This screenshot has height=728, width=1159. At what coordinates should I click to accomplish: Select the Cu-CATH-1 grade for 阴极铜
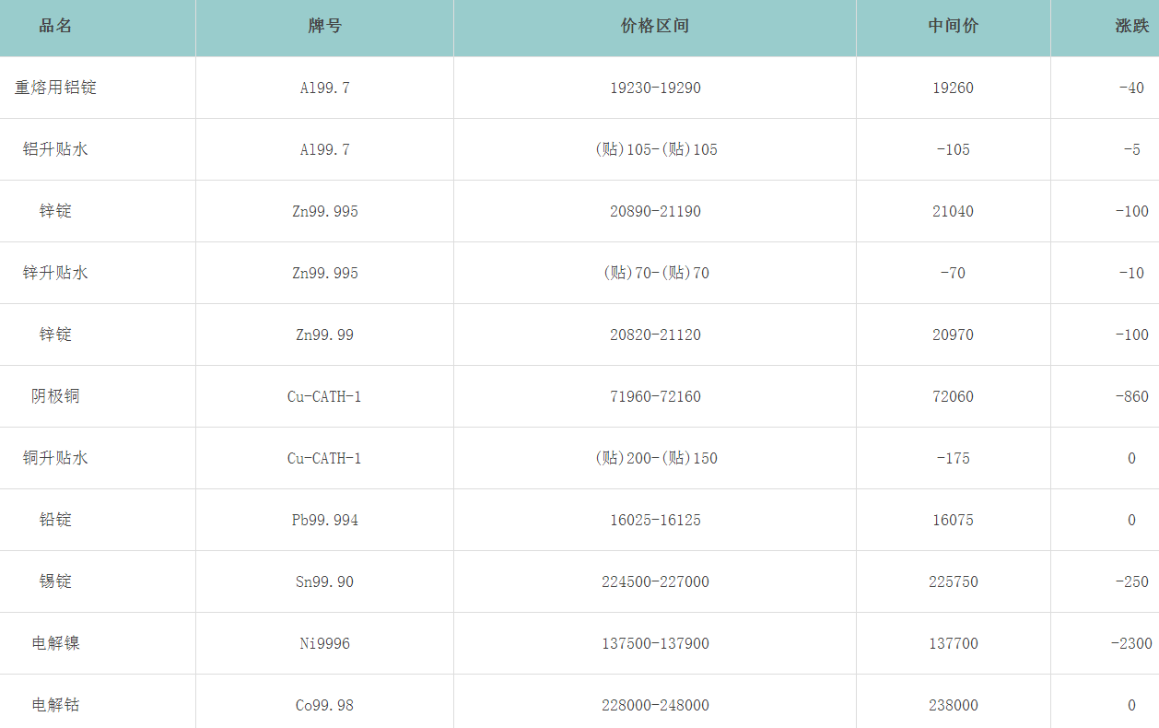click(324, 396)
